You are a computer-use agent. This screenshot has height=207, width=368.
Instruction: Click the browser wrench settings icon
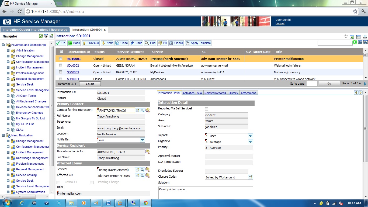363,11
